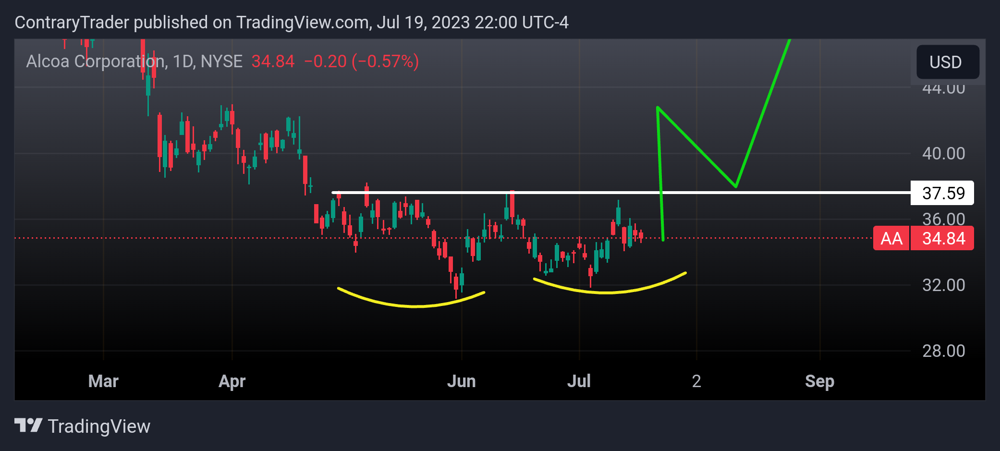This screenshot has width=1000, height=451.
Task: Click the '2' date label on time axis
Action: [x=696, y=381]
